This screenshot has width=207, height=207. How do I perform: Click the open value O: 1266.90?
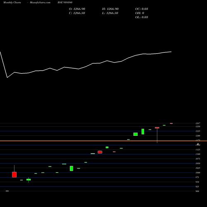pyautogui.click(x=77, y=9)
